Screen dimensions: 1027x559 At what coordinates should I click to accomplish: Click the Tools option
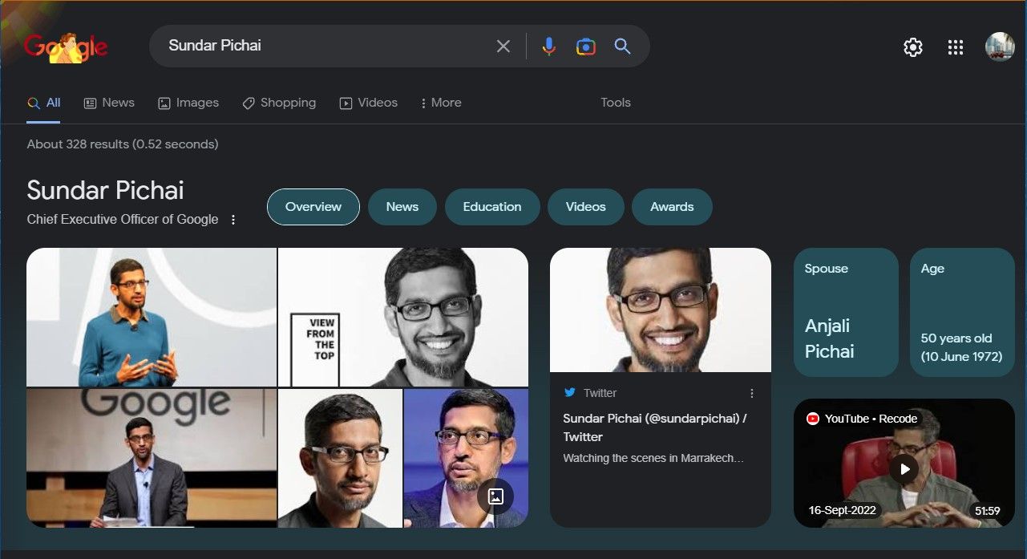coord(615,103)
